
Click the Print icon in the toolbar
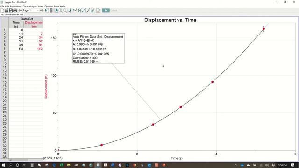point(15,10)
